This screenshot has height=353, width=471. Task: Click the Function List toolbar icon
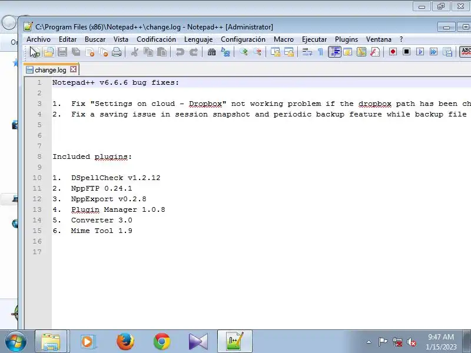coord(375,52)
